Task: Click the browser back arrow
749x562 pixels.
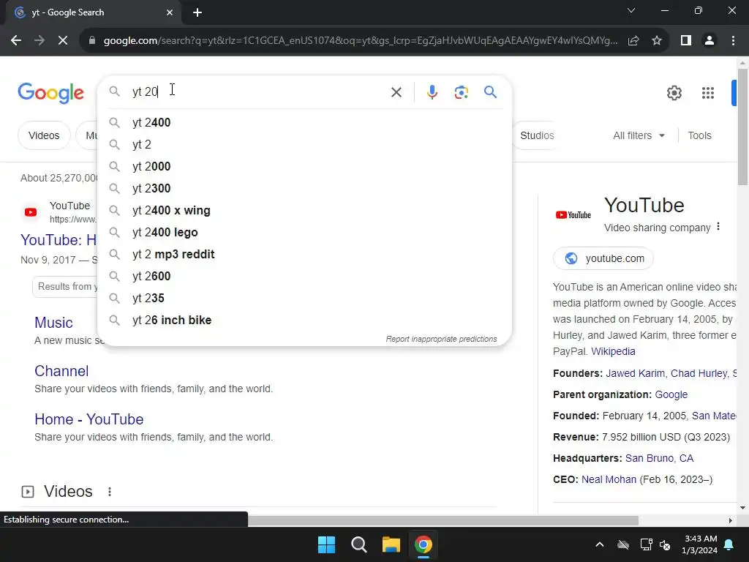Action: point(16,41)
